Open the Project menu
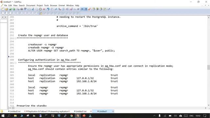The image size is (210, 118). pyautogui.click(x=40, y=6)
